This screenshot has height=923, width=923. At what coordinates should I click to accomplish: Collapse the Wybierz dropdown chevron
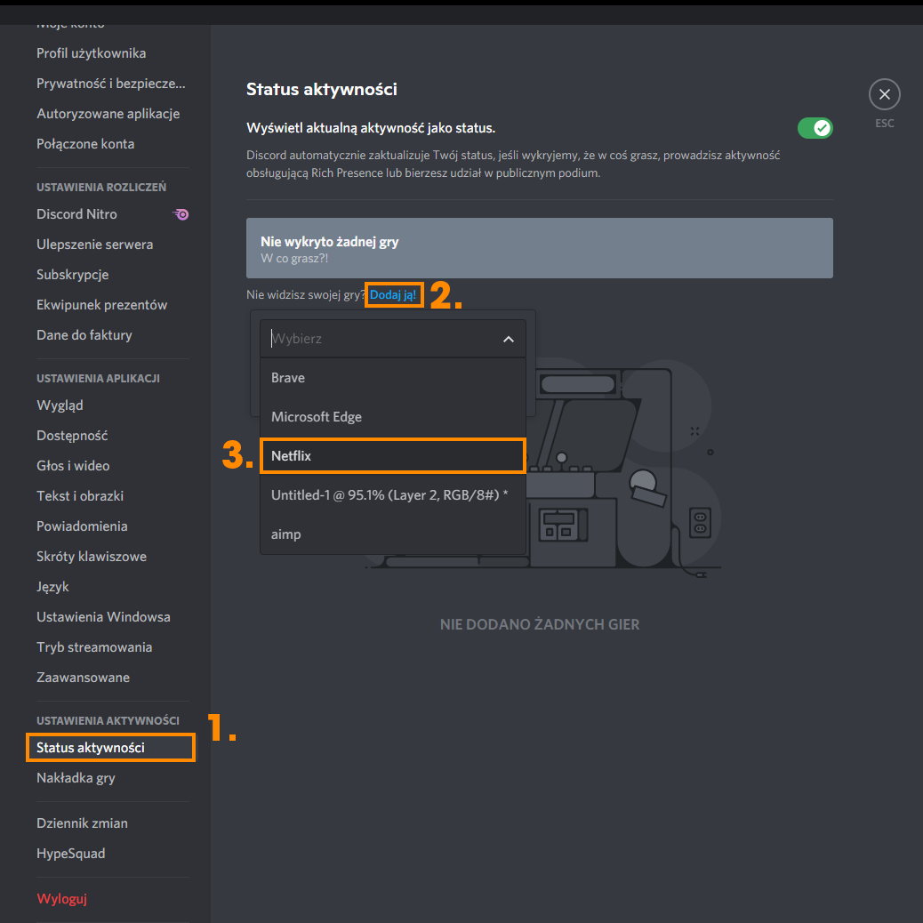pyautogui.click(x=509, y=339)
